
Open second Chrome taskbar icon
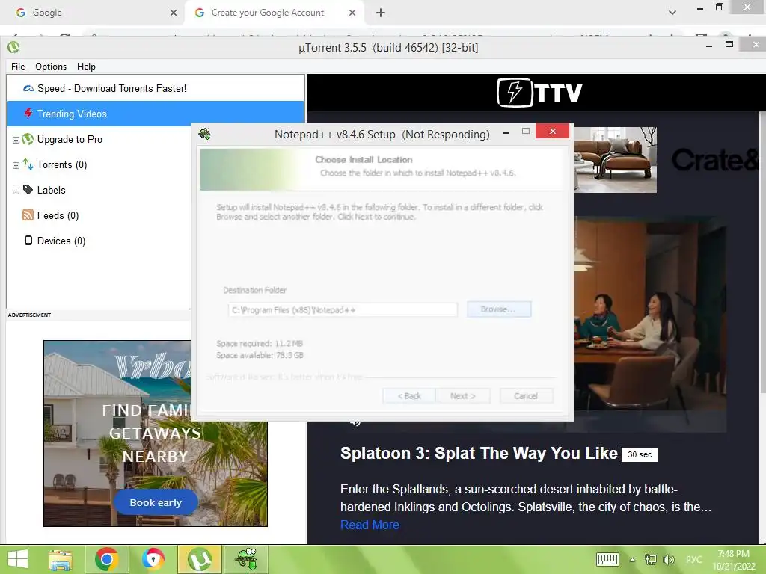(x=153, y=559)
